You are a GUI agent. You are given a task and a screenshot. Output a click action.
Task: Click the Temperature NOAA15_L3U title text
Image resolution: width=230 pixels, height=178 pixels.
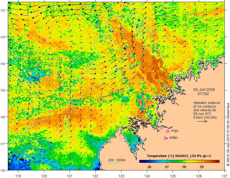(179, 156)
